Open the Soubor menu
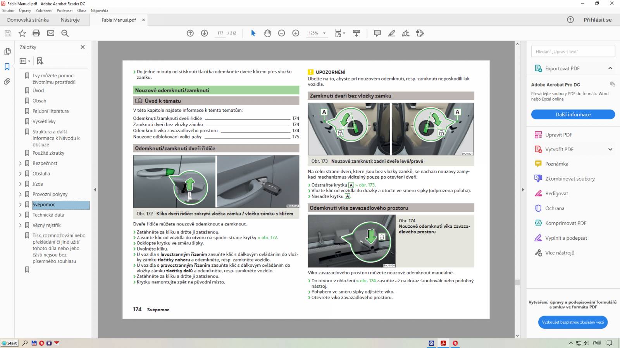Screen dimensions: 620x348 pos(8,10)
